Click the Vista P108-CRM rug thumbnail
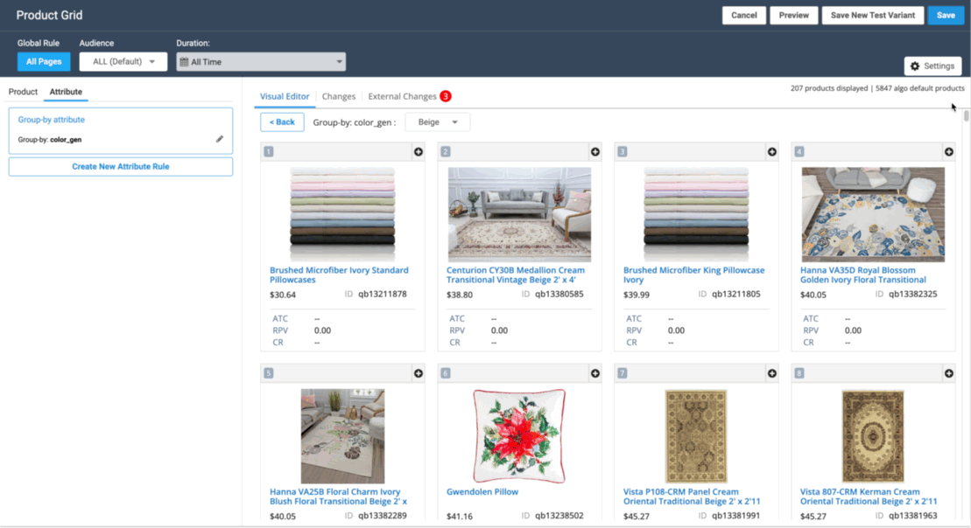This screenshot has width=971, height=528. point(696,436)
